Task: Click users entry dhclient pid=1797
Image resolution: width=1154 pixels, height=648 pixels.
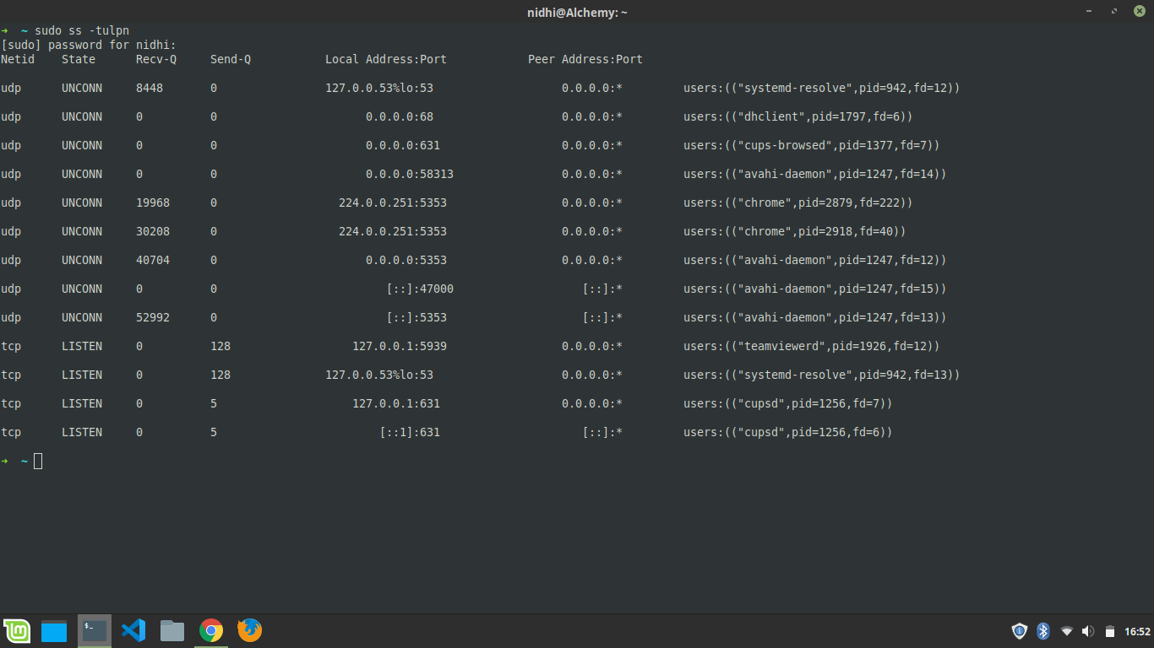Action: pos(798,116)
